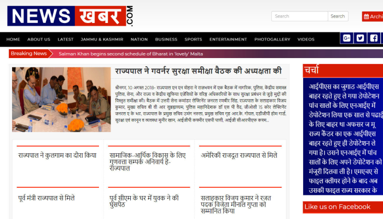Focus the Search input field
Image resolution: width=383 pixels, height=219 pixels.
point(299,16)
